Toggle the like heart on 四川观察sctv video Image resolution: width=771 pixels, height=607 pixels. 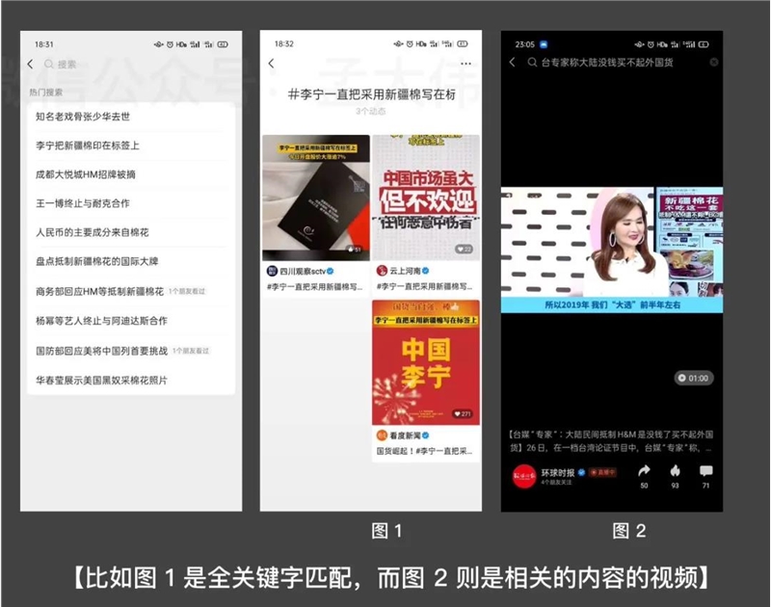tap(351, 249)
